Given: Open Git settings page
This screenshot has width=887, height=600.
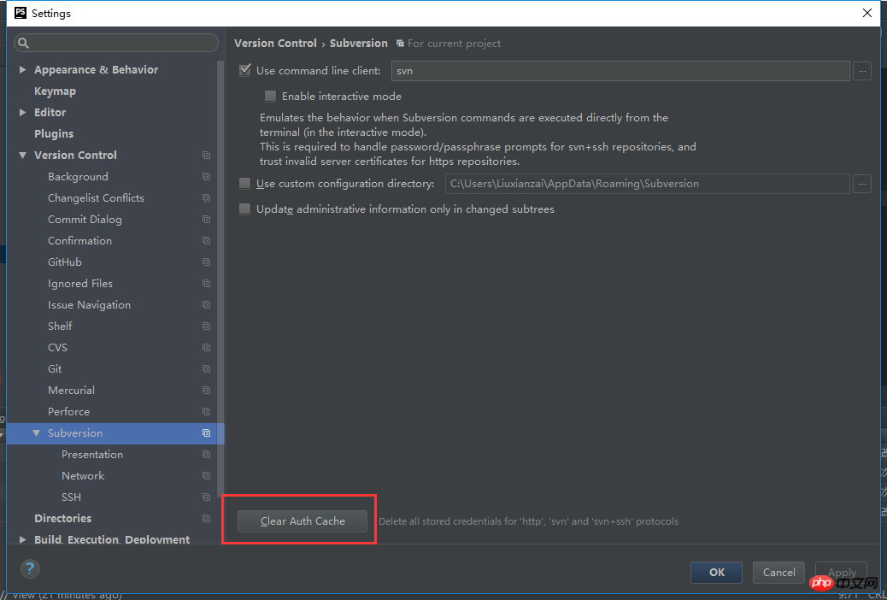Looking at the screenshot, I should 55,369.
